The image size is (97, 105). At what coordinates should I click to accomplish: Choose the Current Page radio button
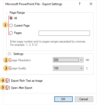(11, 26)
